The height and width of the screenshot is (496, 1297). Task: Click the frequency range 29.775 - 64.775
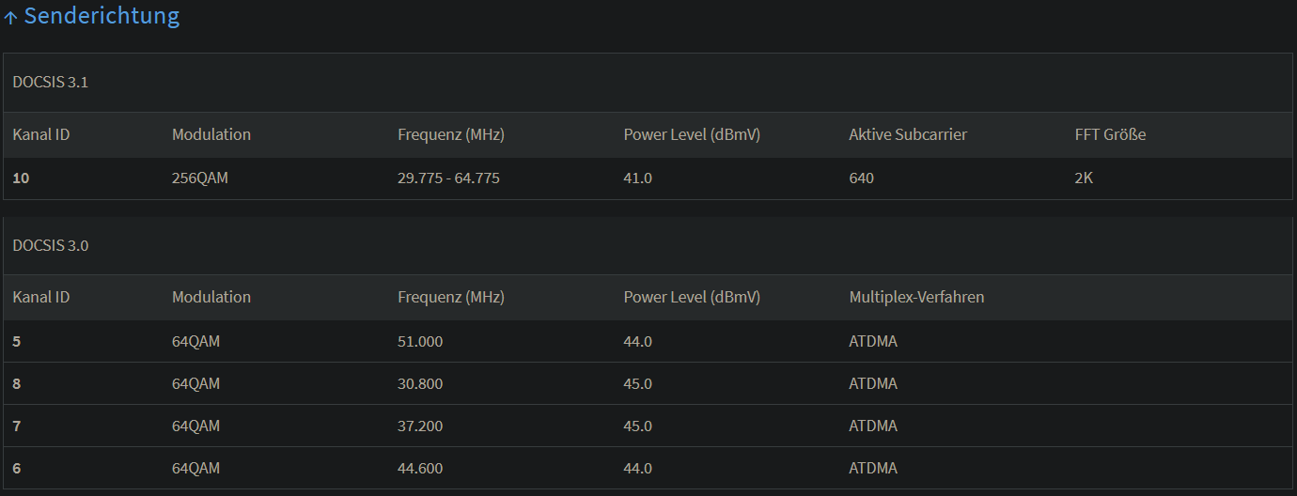point(448,178)
